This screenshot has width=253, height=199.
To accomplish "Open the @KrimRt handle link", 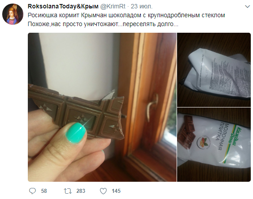I will point(113,6).
